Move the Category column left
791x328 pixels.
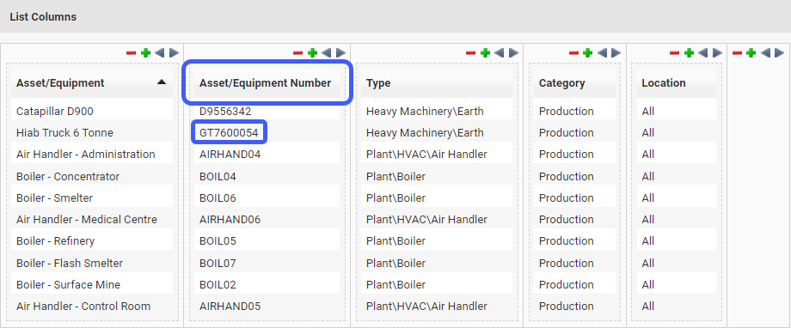602,53
